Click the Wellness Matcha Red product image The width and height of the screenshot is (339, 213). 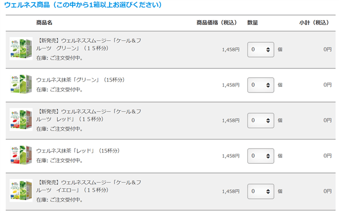(x=21, y=156)
